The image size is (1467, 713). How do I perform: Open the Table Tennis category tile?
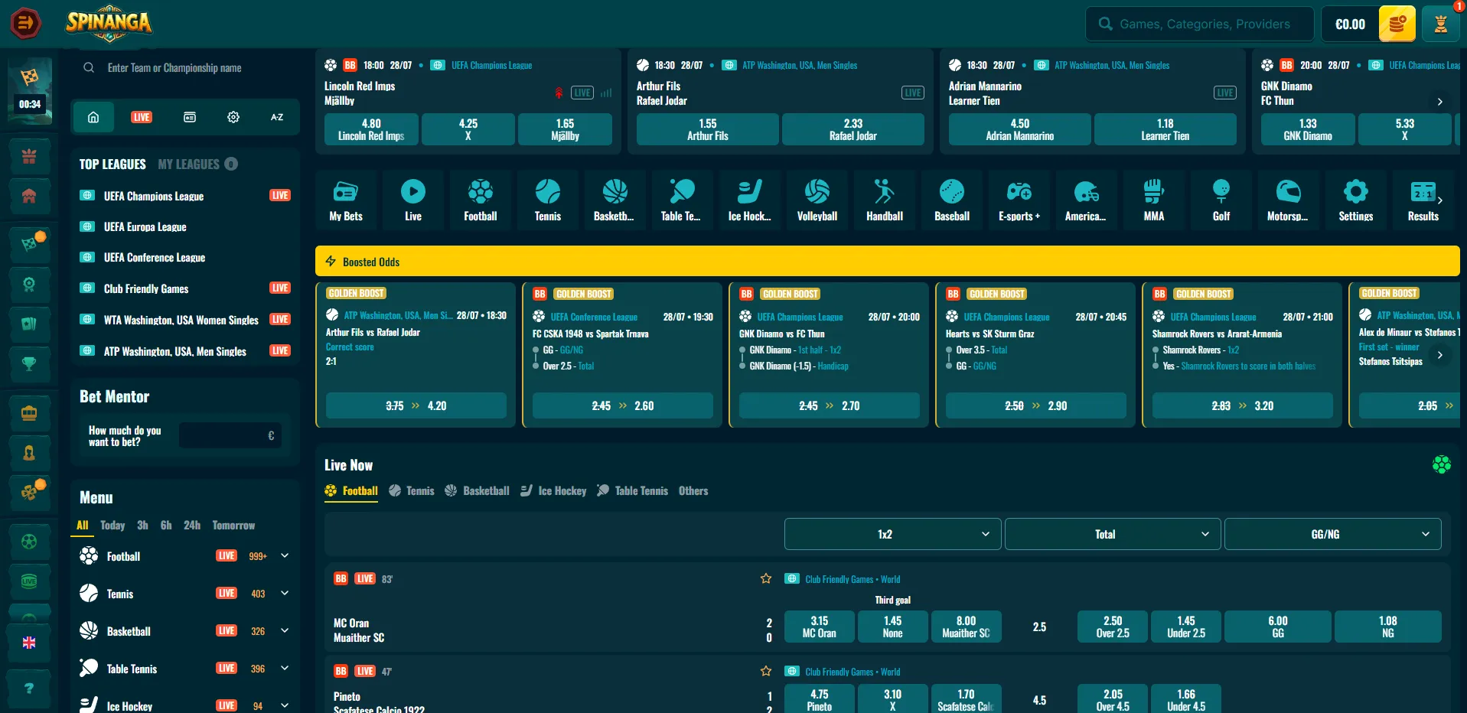click(x=682, y=200)
